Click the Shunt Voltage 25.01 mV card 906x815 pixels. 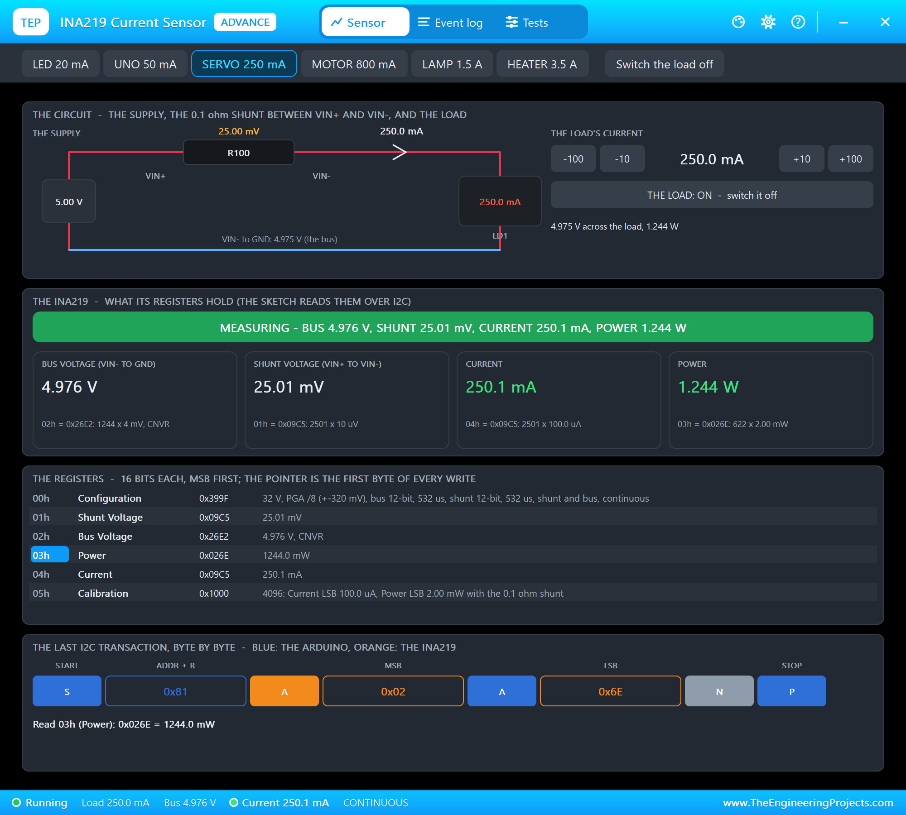[x=347, y=400]
